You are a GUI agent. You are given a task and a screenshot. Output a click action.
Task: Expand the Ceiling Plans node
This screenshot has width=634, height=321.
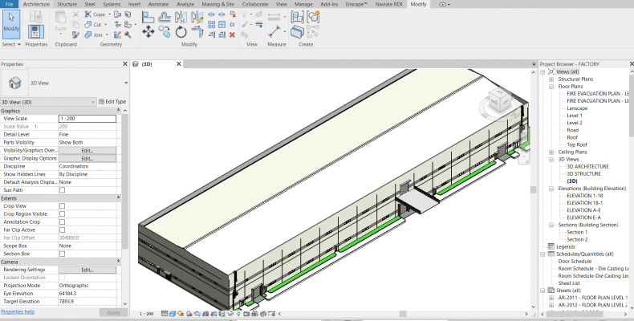tap(551, 152)
